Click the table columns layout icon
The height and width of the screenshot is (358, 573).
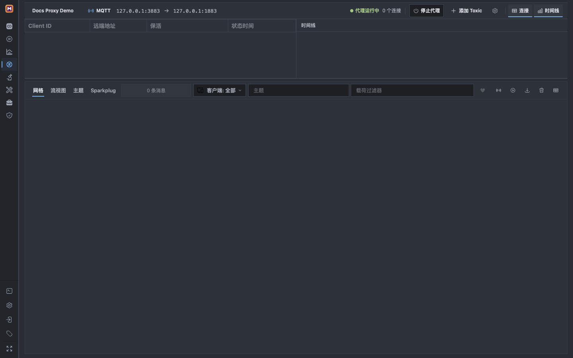[556, 90]
